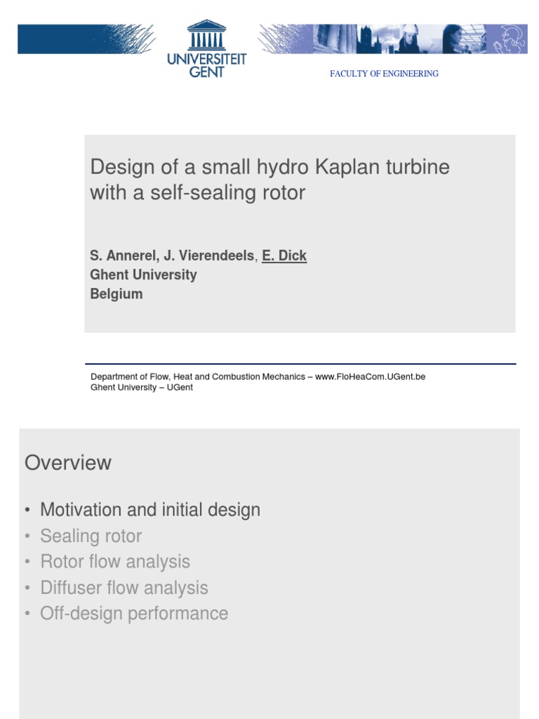Click the Universiteit Gent temple logo
539x719 pixels.
207,35
